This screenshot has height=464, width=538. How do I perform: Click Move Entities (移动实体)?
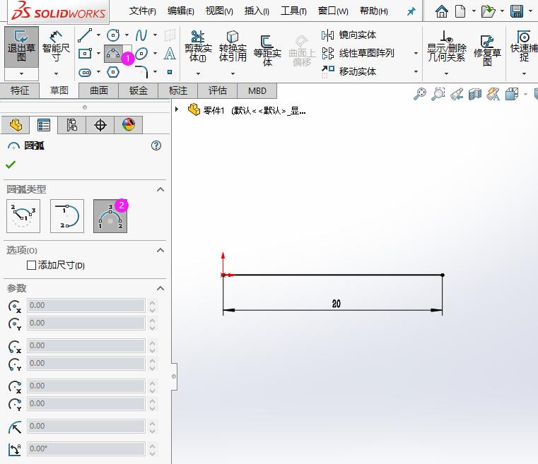349,71
